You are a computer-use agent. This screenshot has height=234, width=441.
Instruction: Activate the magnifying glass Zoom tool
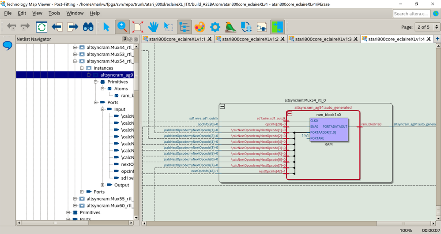pos(122,27)
